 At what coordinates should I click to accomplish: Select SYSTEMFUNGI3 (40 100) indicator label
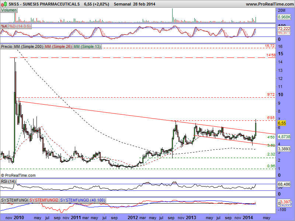click(83, 200)
